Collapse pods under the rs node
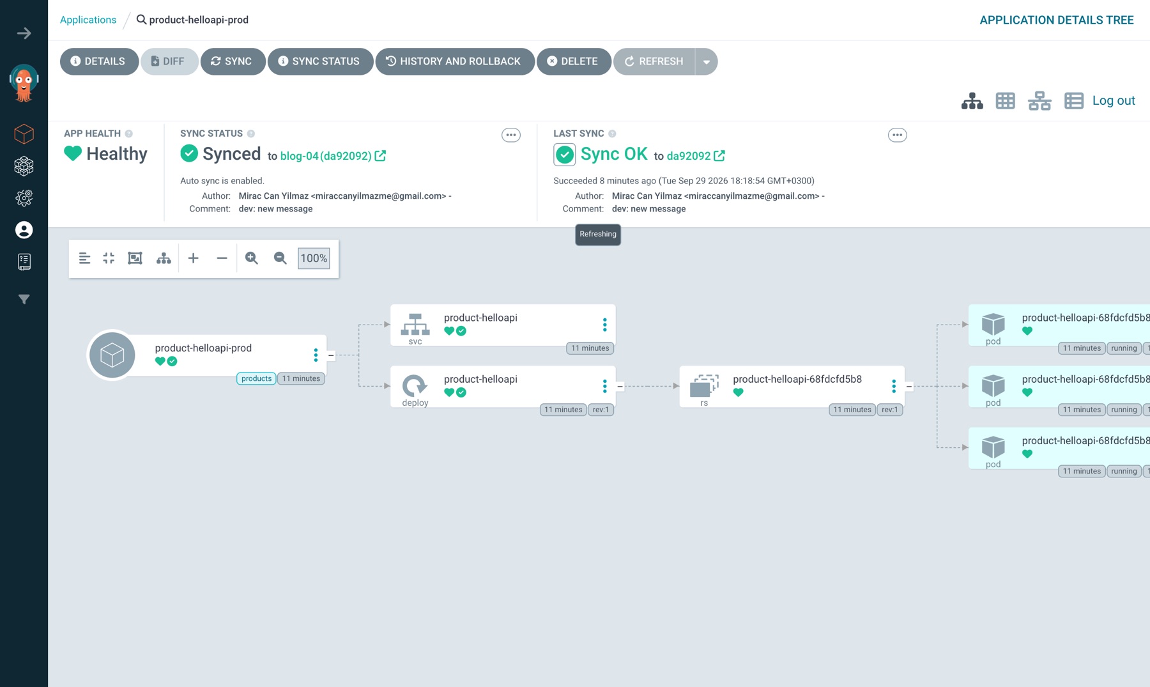Screen dimensions: 1150x687 (x=909, y=386)
